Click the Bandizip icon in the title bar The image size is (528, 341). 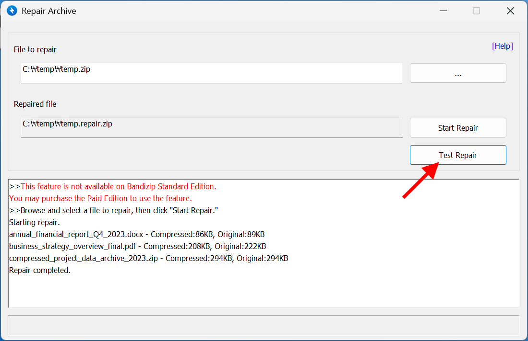point(12,11)
